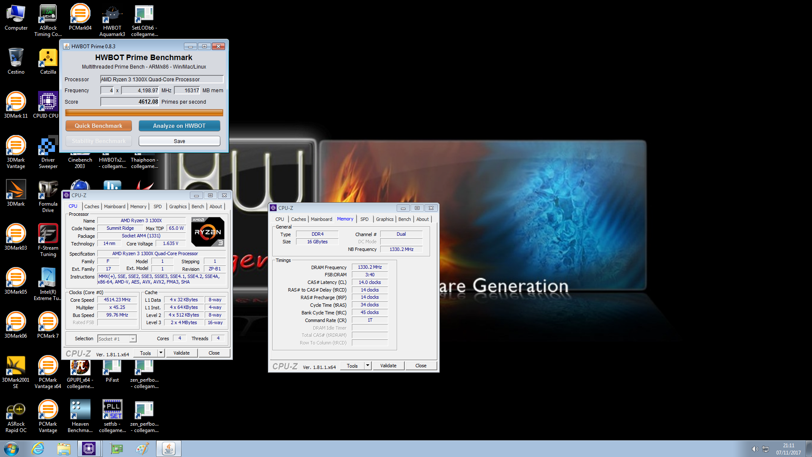Open the Computer desktop icon

pos(16,18)
